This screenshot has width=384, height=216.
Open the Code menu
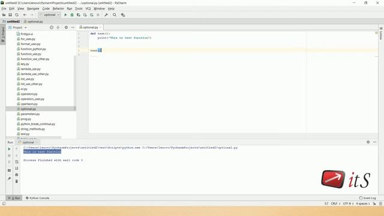(46, 8)
